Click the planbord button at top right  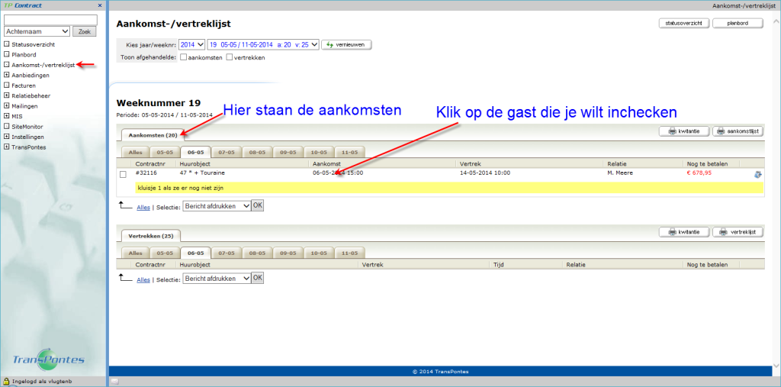[738, 23]
